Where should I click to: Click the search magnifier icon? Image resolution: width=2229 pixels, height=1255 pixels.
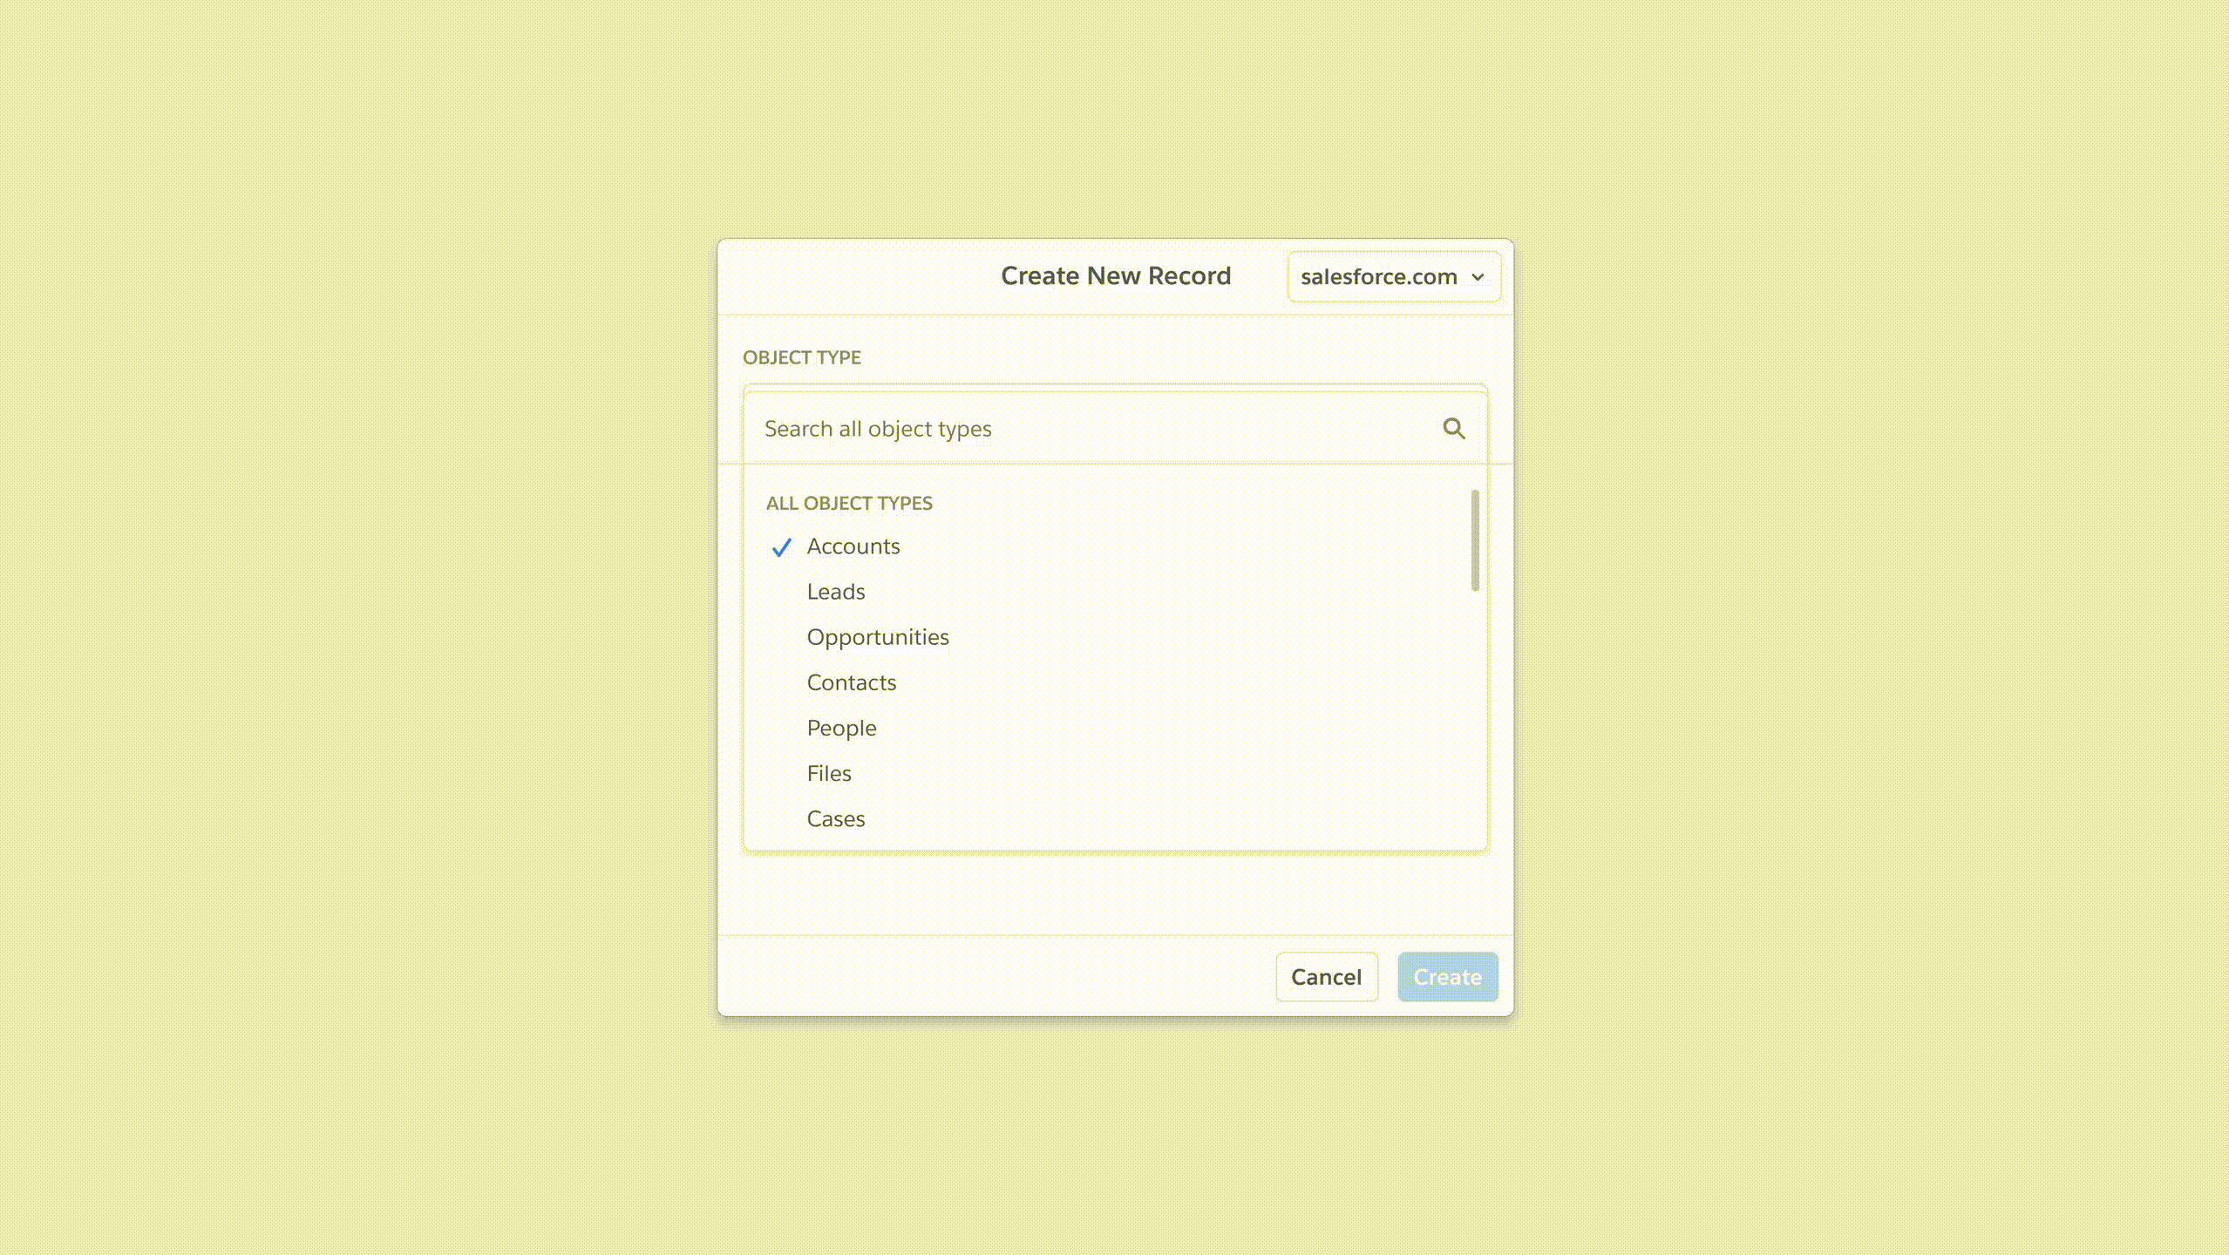pyautogui.click(x=1452, y=428)
